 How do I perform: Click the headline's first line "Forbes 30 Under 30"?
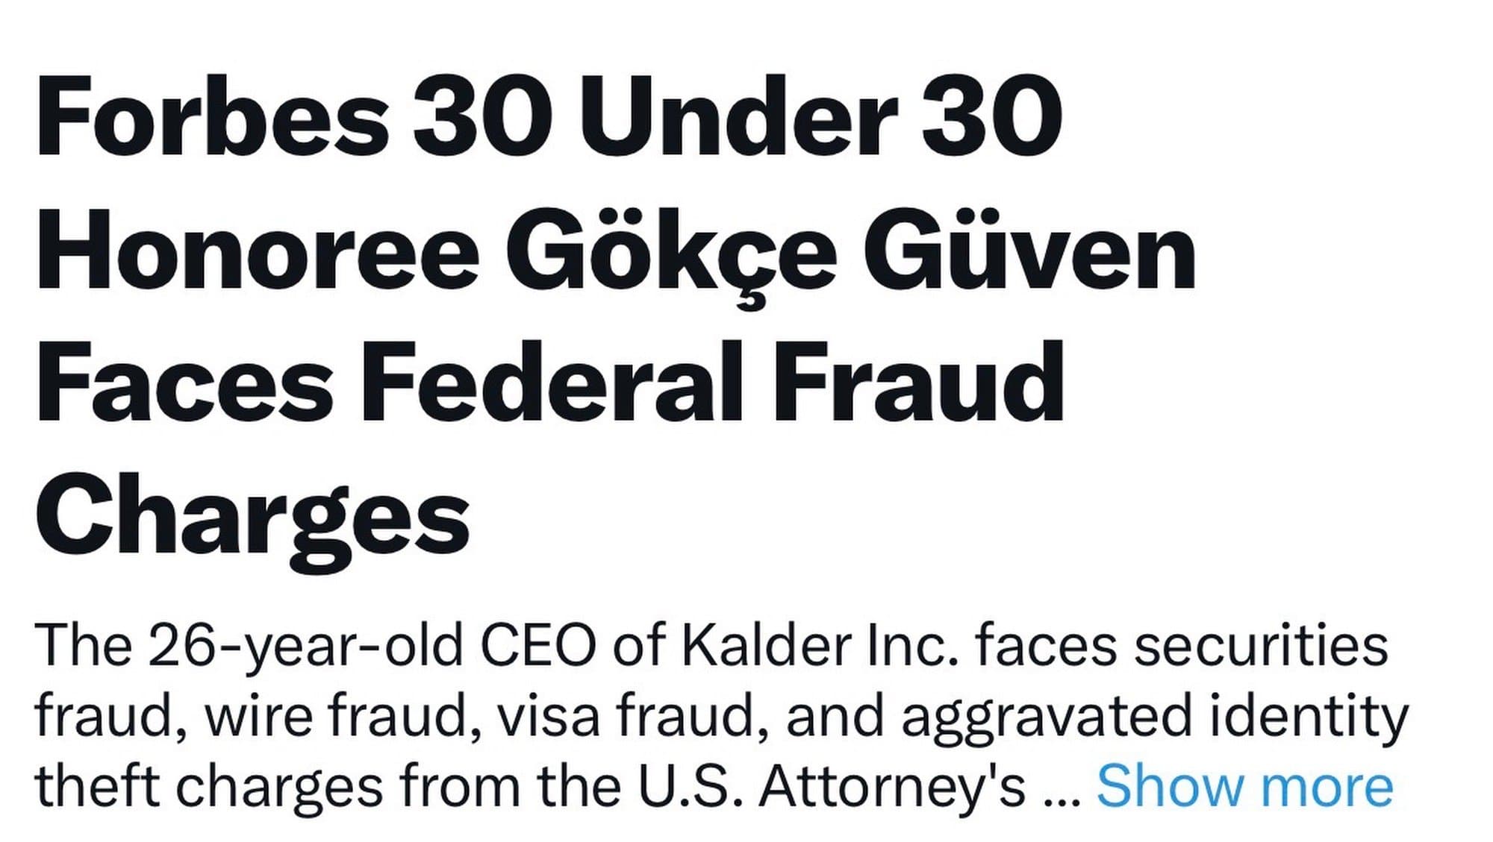click(x=549, y=119)
